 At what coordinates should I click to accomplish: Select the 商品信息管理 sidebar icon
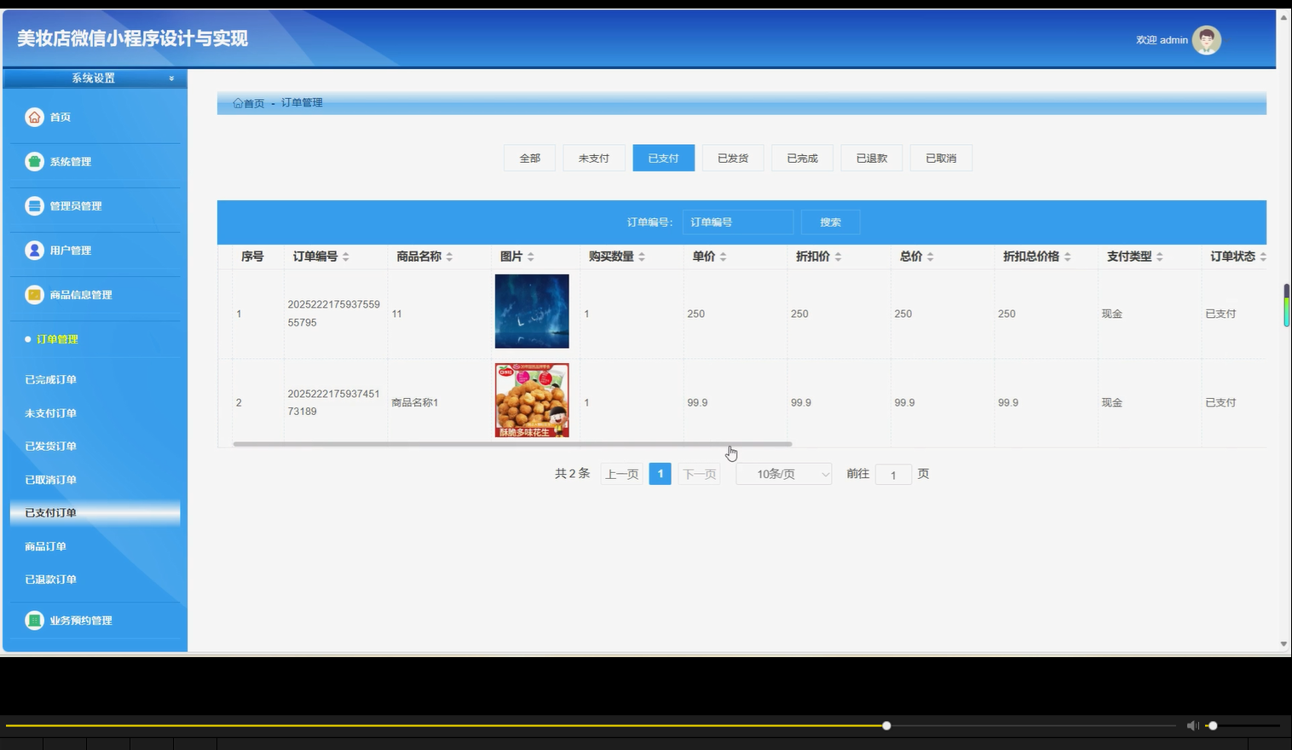pyautogui.click(x=34, y=294)
